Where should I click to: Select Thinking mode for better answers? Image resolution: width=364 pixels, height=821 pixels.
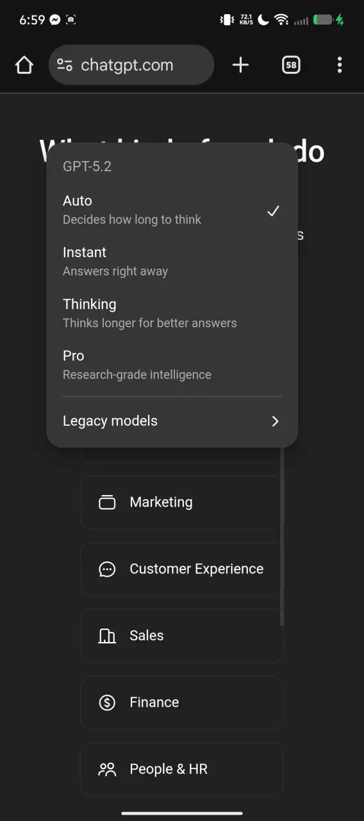(172, 314)
